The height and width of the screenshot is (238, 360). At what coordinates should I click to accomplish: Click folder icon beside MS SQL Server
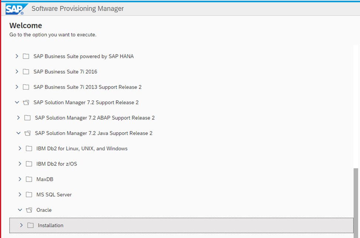(29, 195)
